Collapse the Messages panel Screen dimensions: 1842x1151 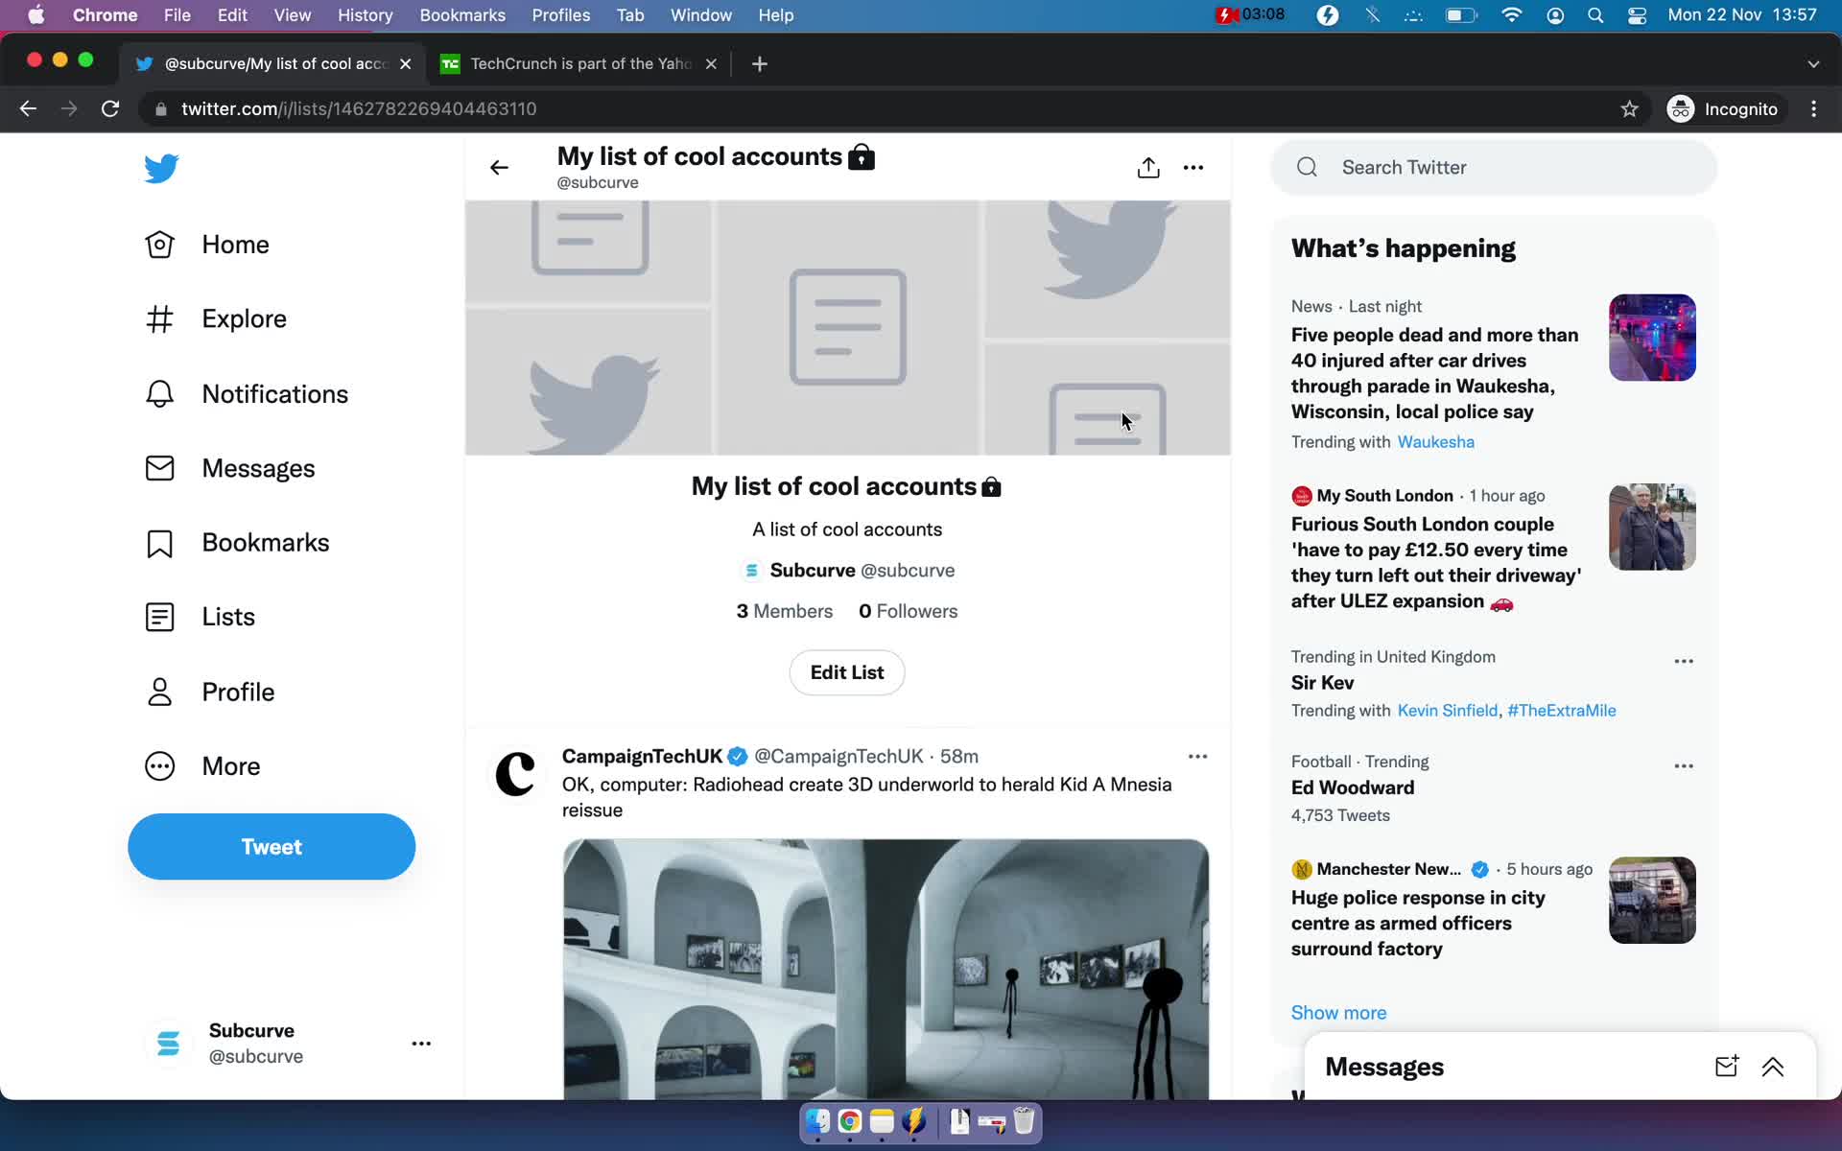(1773, 1067)
